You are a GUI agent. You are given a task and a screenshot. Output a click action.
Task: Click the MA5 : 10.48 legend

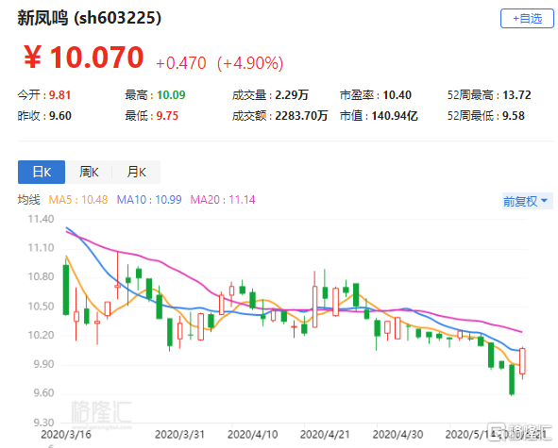tap(78, 200)
